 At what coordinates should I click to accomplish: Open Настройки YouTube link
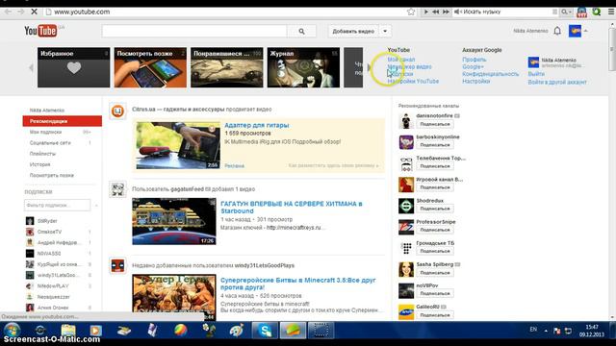413,81
